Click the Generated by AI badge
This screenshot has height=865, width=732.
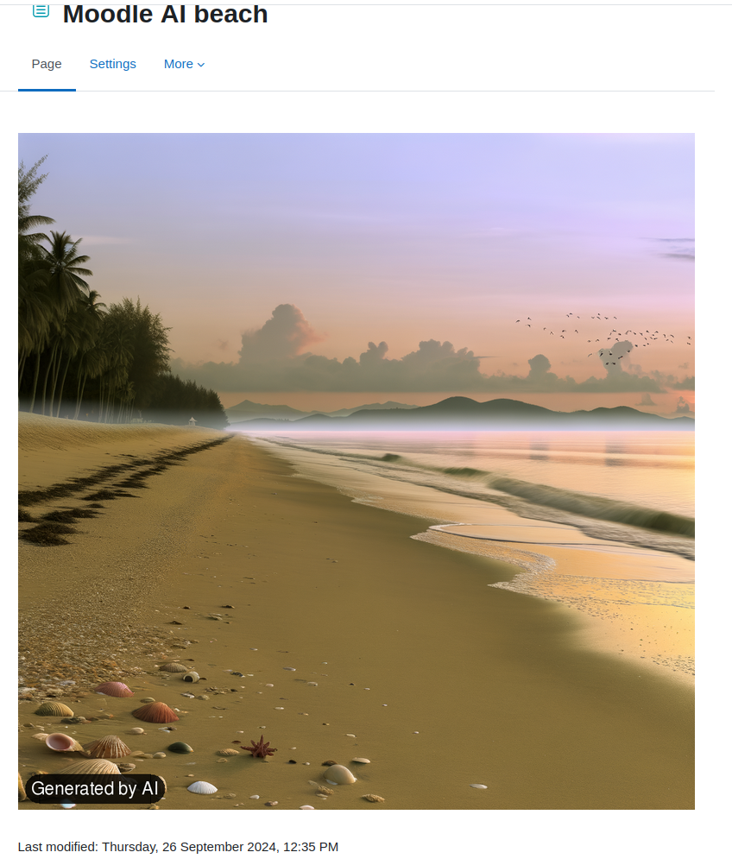click(x=95, y=788)
